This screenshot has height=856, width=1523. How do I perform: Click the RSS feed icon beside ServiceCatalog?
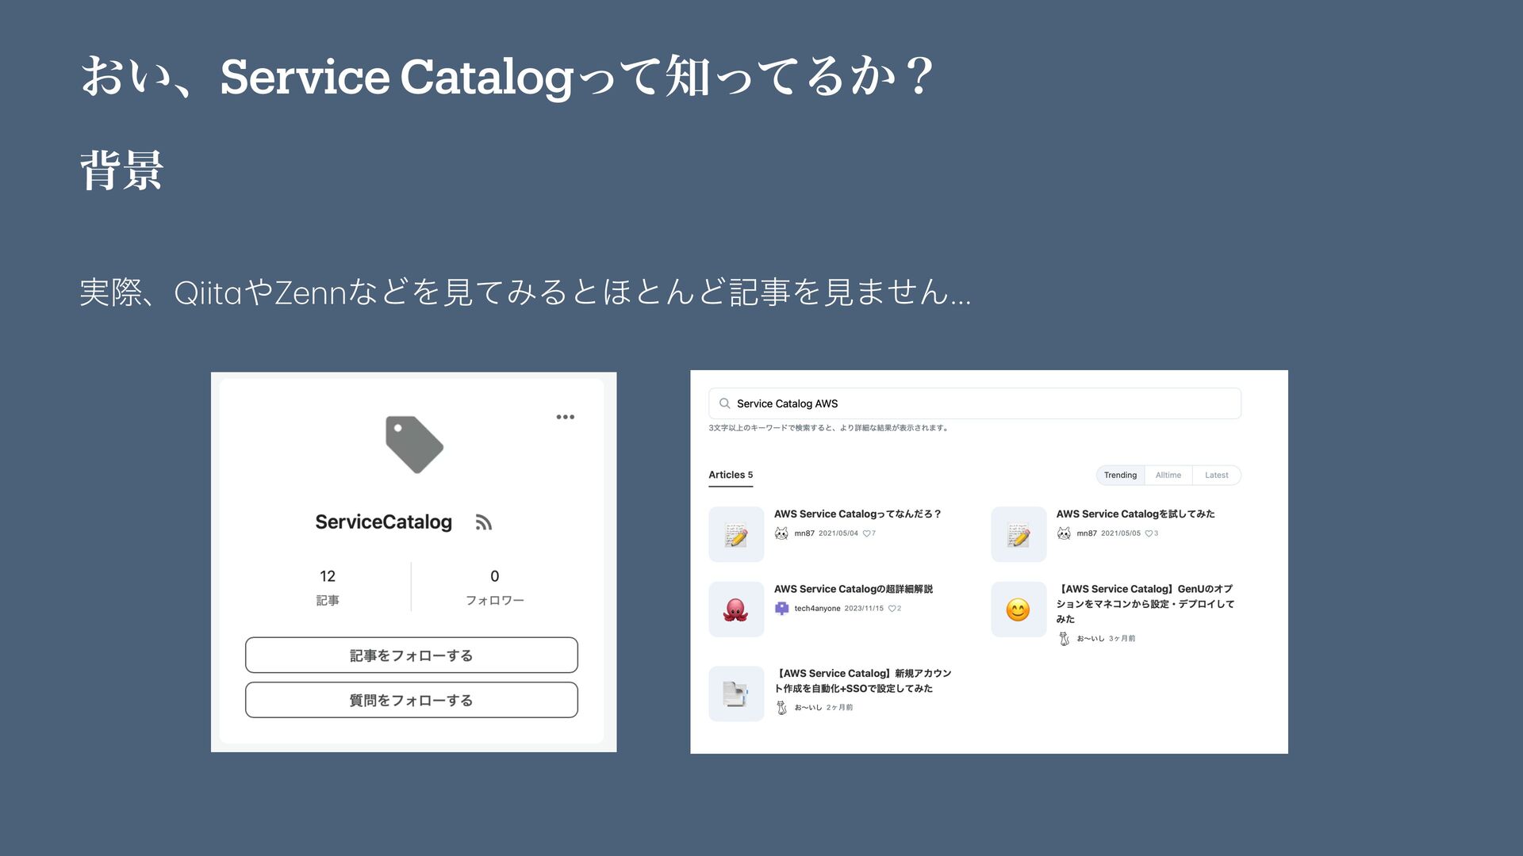[x=484, y=522]
